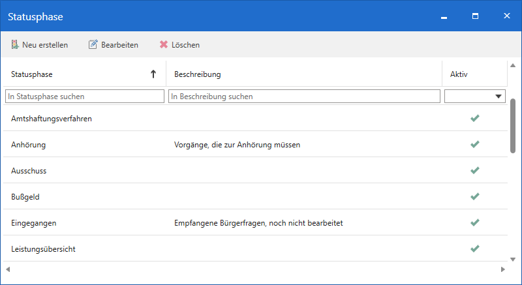Click the red Löschen X icon

coord(164,45)
